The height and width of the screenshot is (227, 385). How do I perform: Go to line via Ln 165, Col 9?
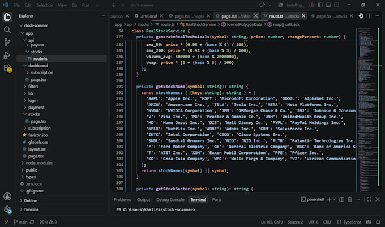(x=272, y=222)
